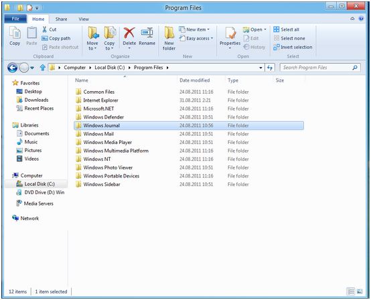Open the File menu tab

pos(15,19)
